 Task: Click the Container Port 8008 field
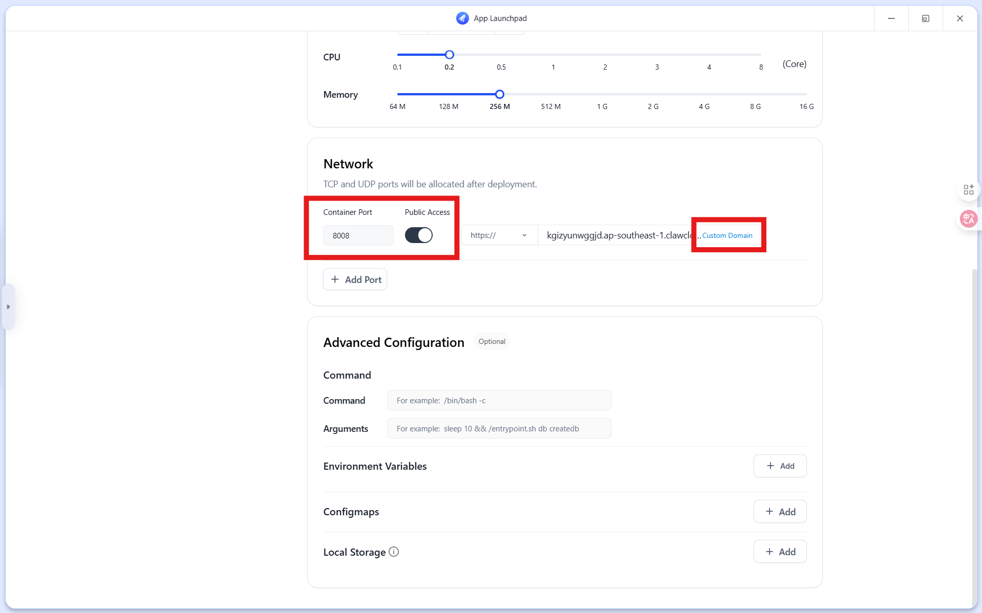[x=358, y=235]
